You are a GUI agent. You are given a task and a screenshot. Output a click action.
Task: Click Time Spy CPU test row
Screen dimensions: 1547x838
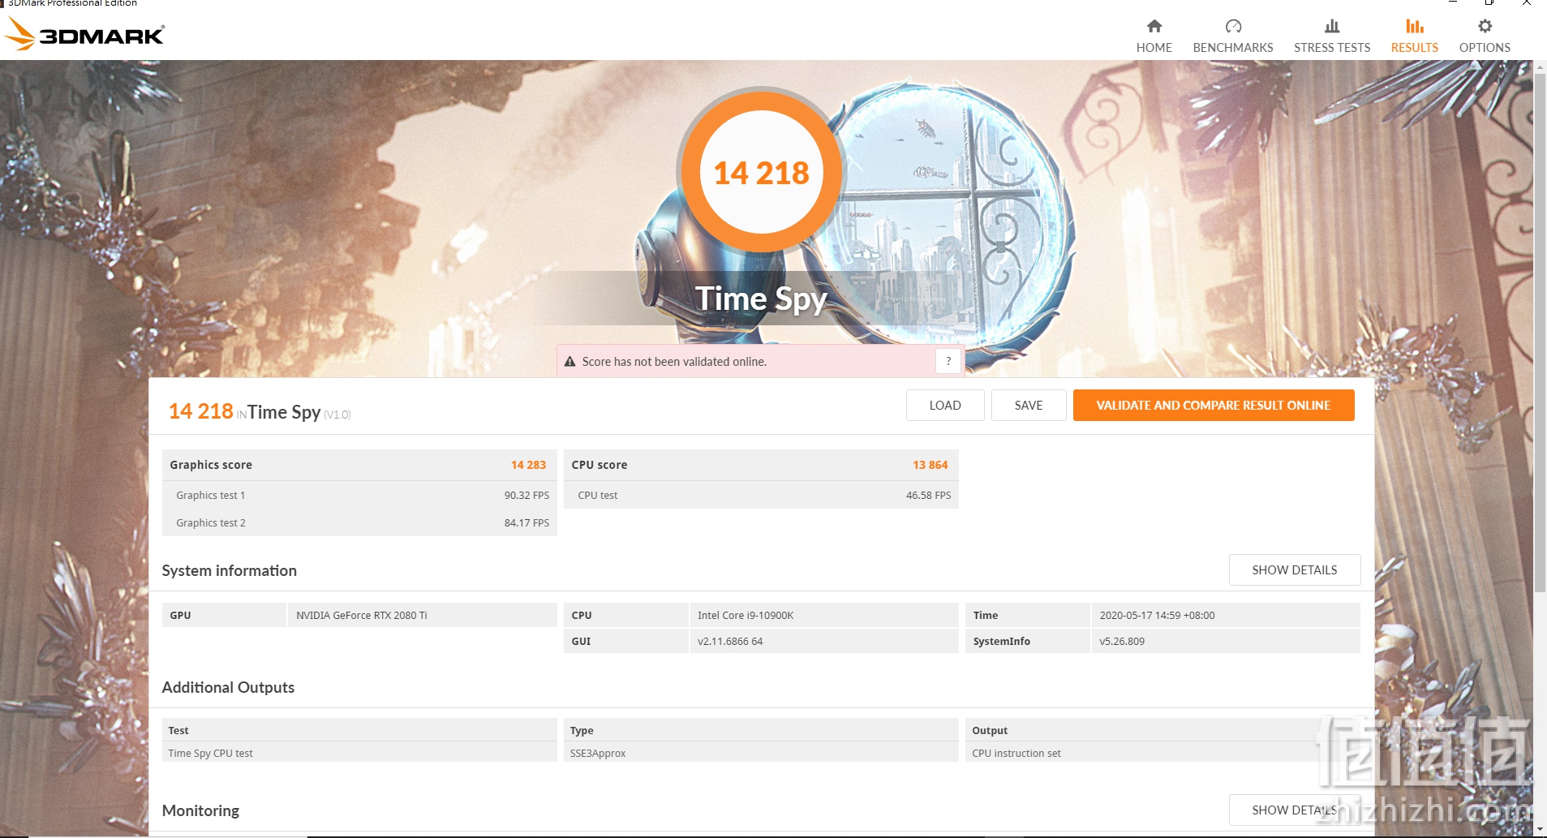pos(359,753)
